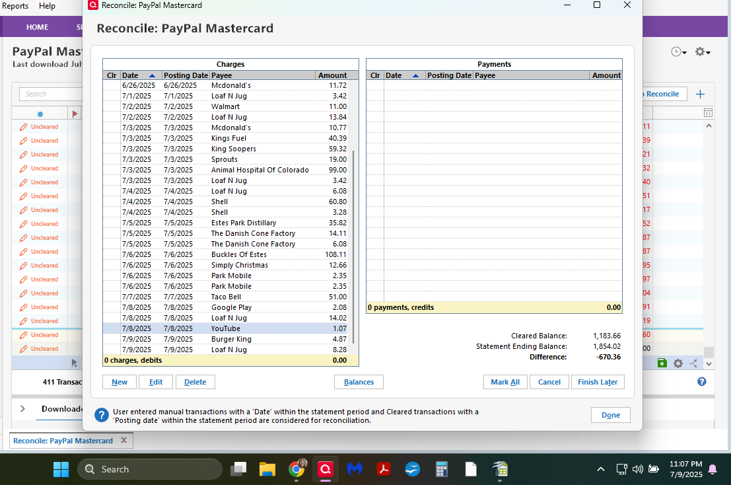Click the Edit button
The height and width of the screenshot is (485, 731).
[x=156, y=382]
